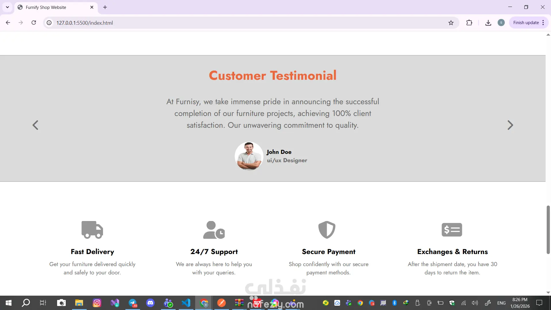Screen dimensions: 551x310
Task: Bookmark this page with the star icon
Action: (x=451, y=23)
